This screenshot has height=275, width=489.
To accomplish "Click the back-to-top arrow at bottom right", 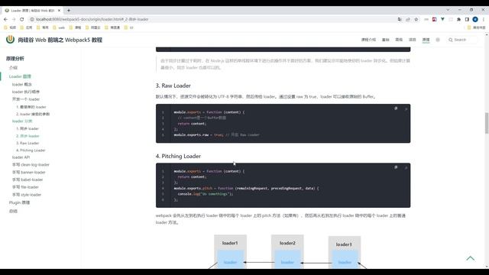I will tap(471, 258).
